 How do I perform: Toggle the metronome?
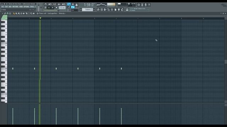[x=45, y=4]
